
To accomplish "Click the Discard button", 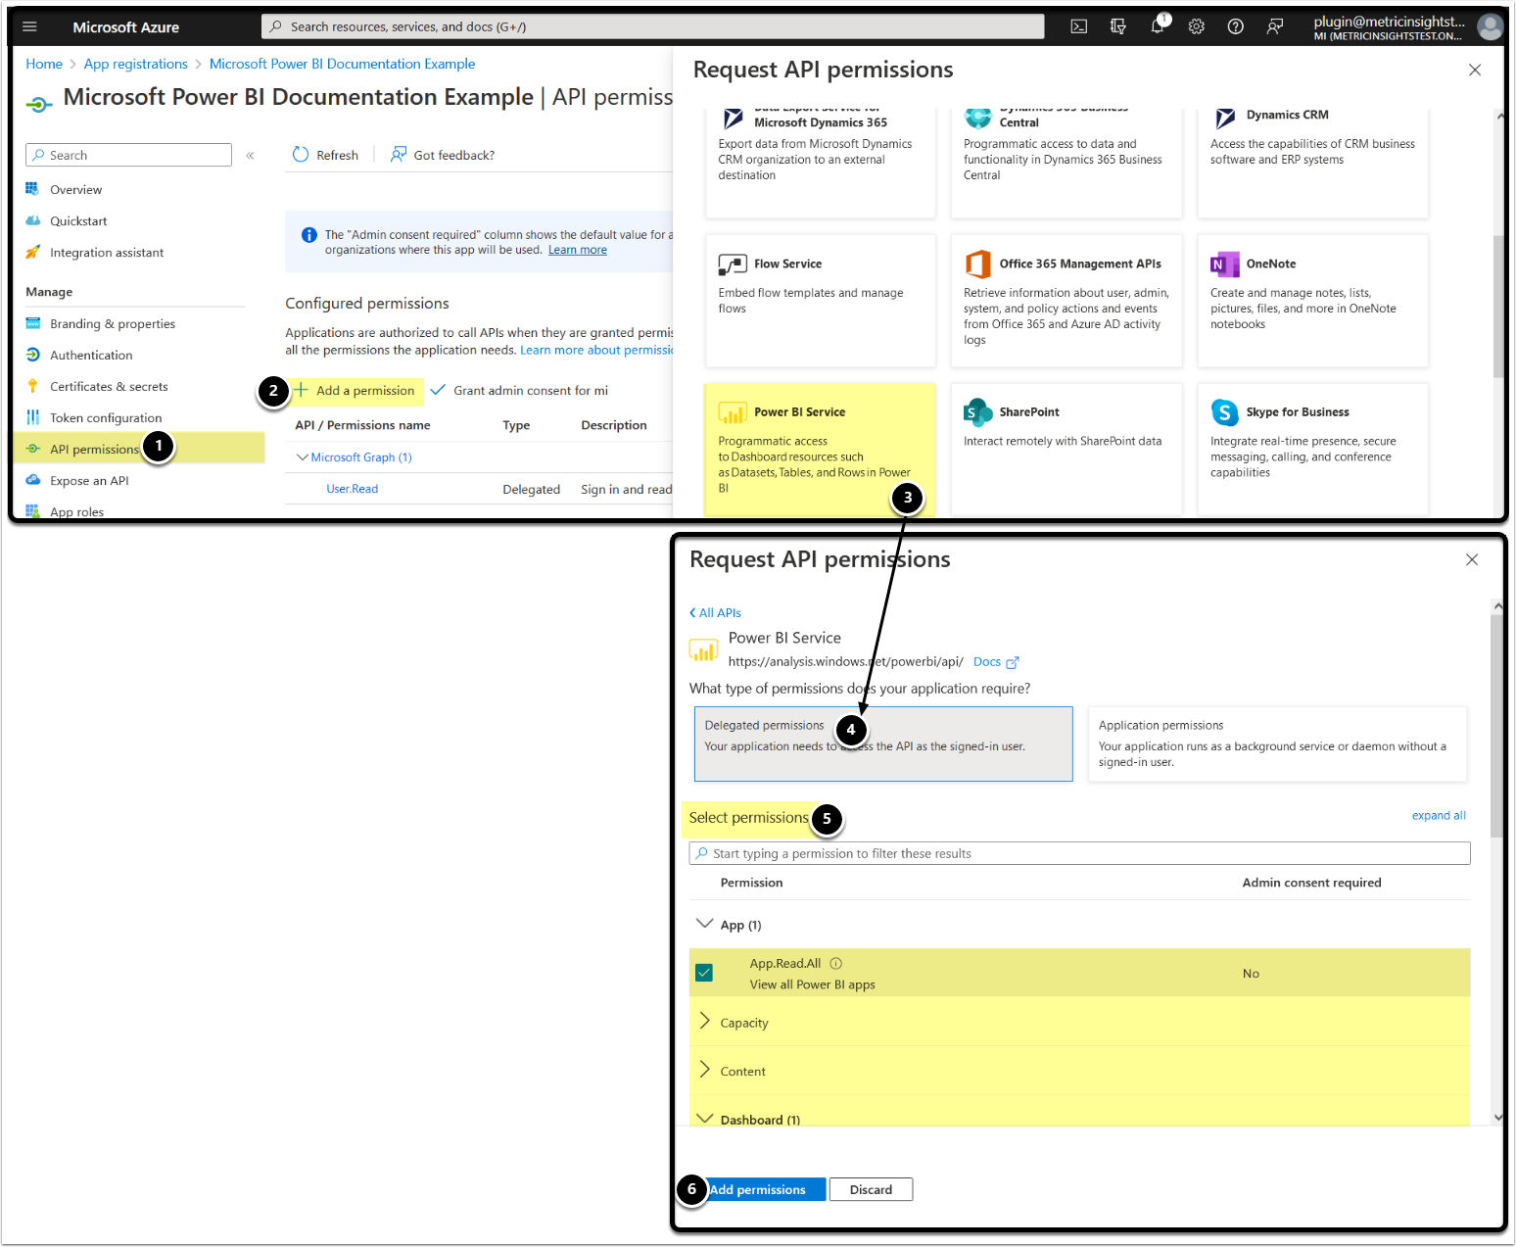I will click(871, 1190).
